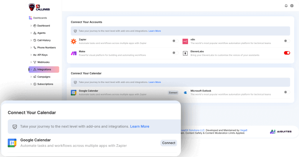Click the Agents people icon
The image size is (299, 157).
tap(35, 33)
